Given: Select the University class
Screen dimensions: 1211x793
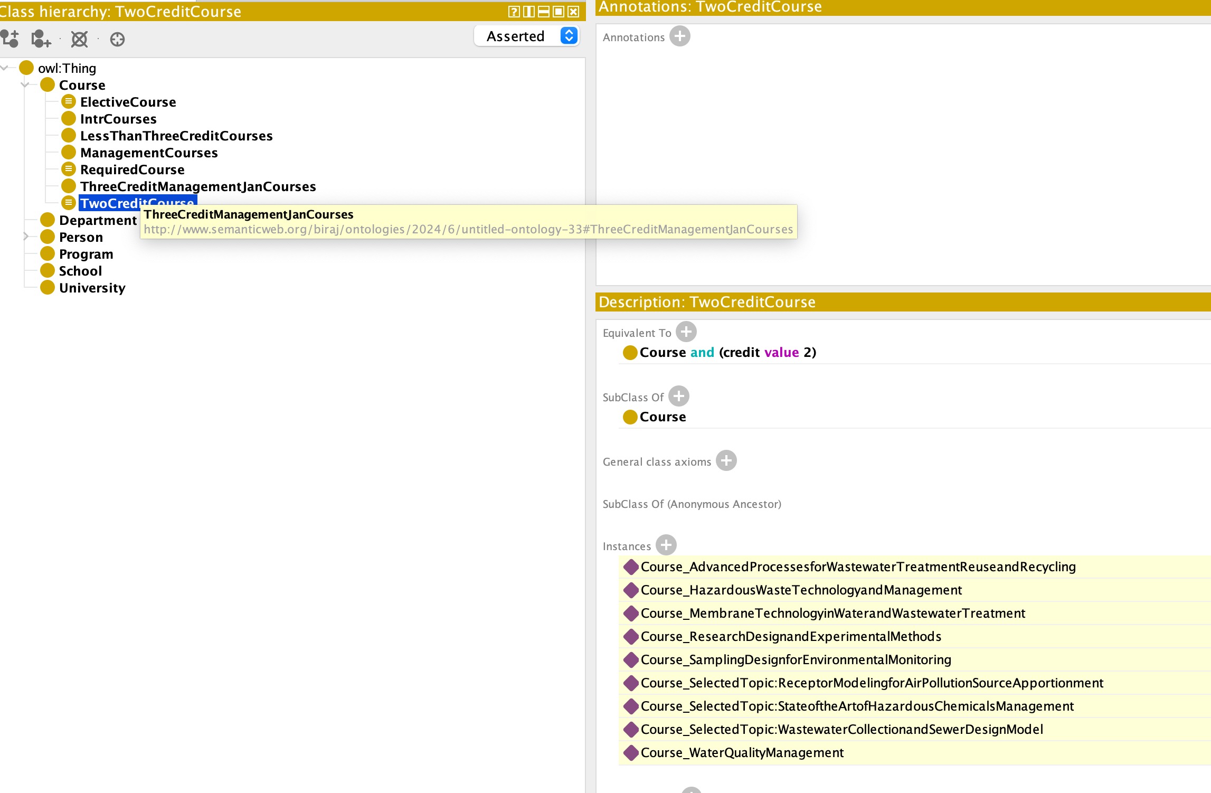Looking at the screenshot, I should [92, 288].
